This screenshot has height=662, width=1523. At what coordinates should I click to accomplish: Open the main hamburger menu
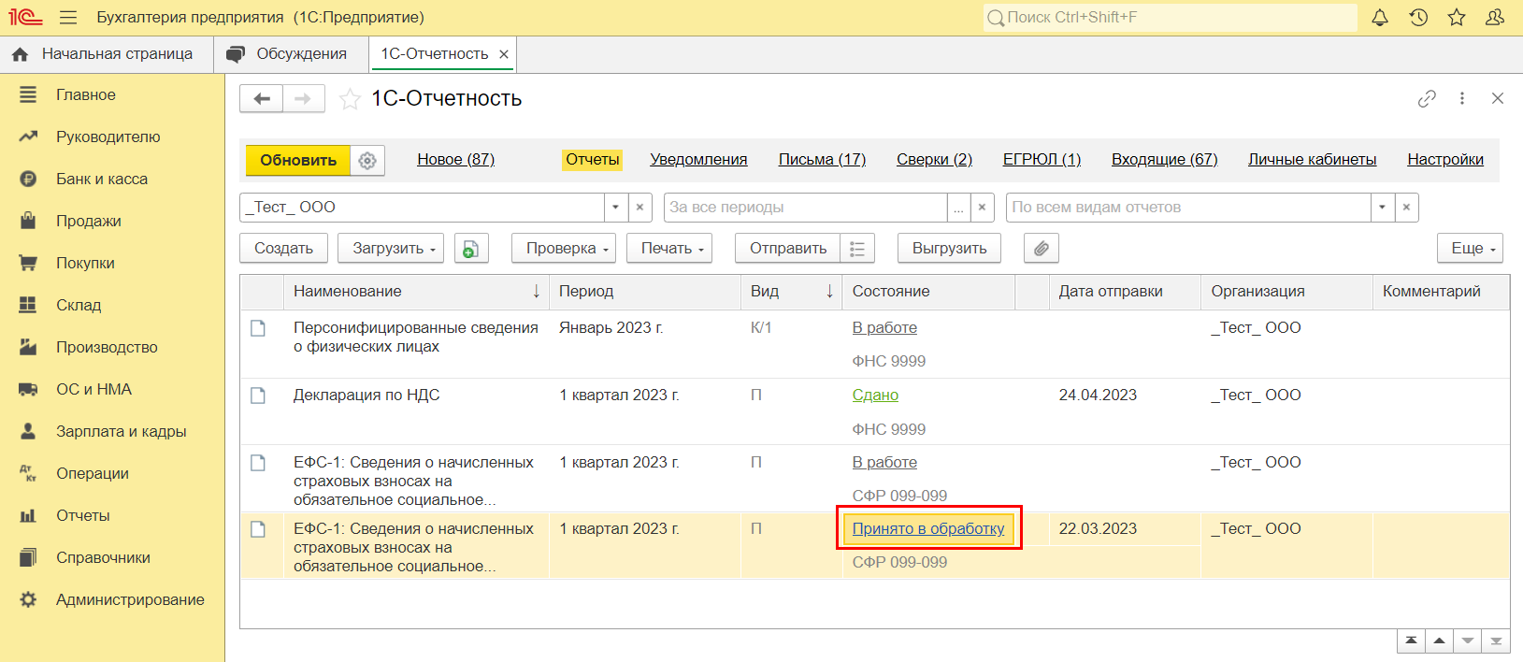68,18
